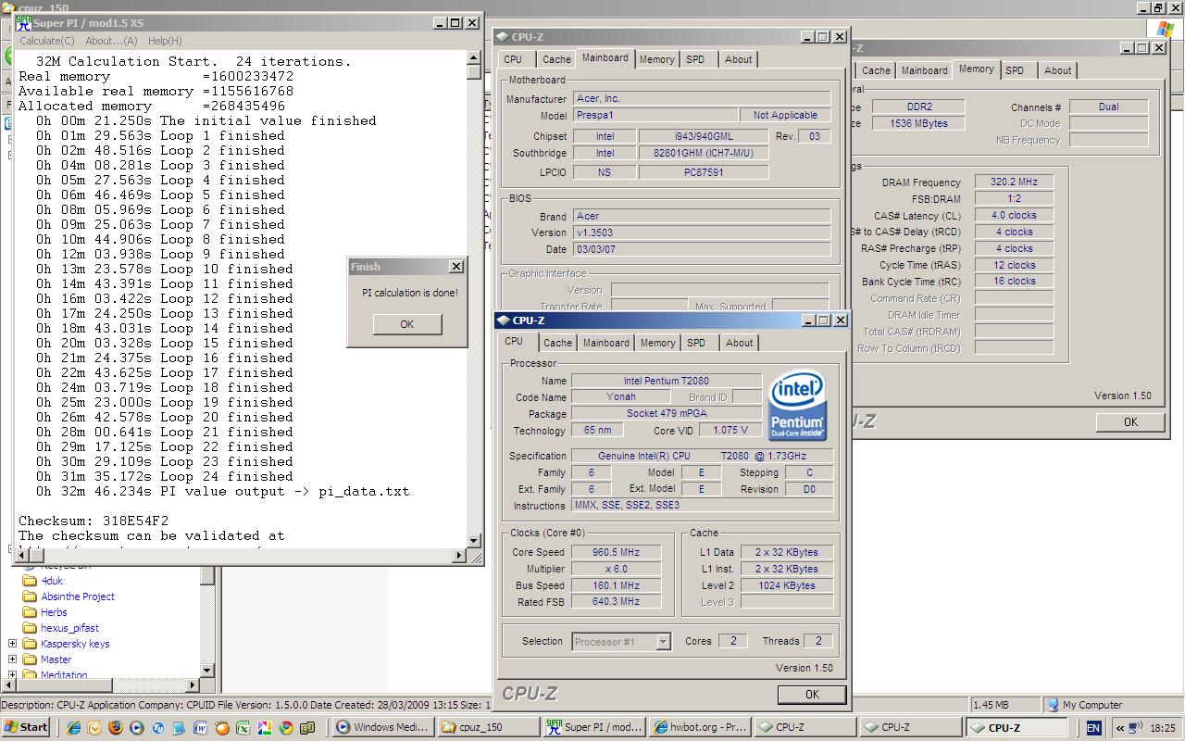Switch to Cache tab in front CPU-Z

pyautogui.click(x=557, y=343)
